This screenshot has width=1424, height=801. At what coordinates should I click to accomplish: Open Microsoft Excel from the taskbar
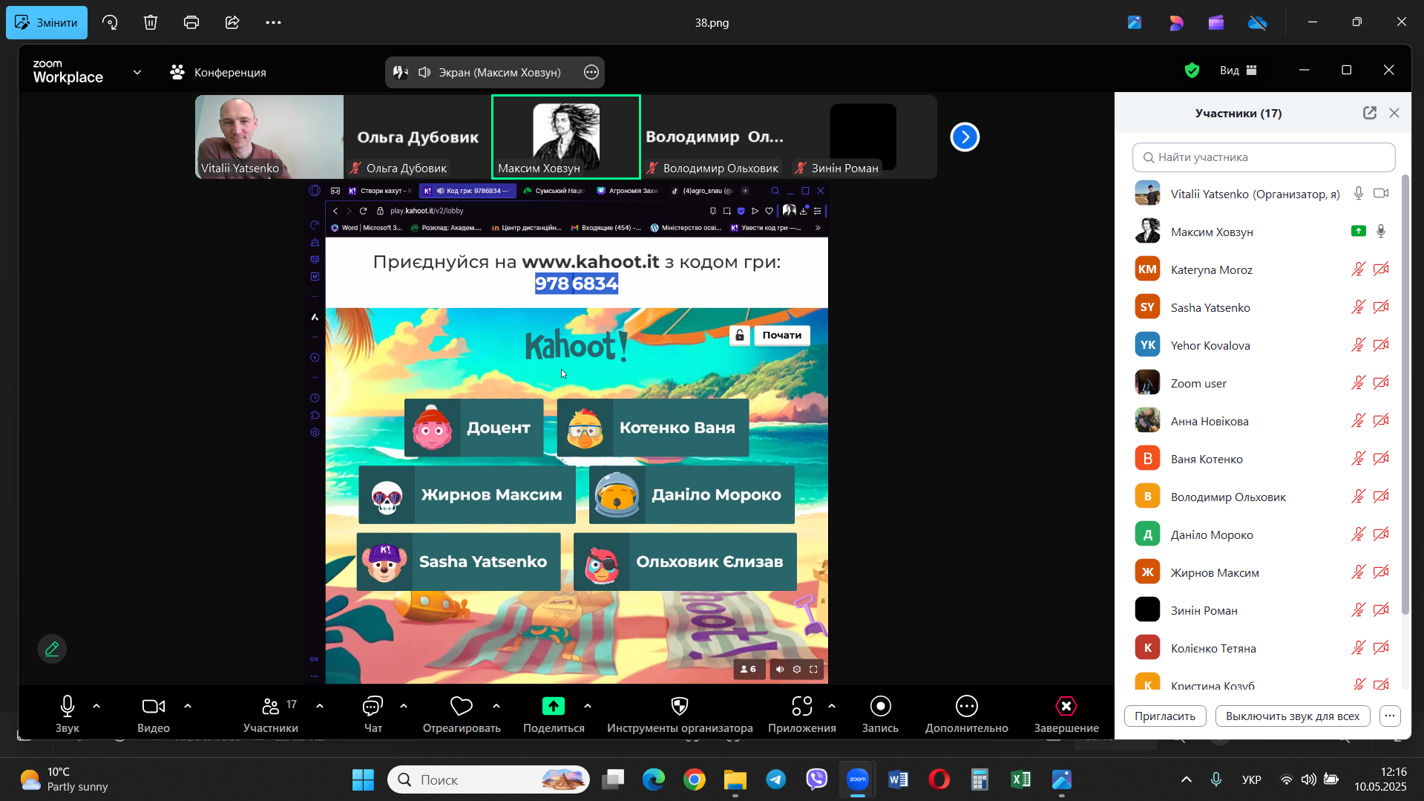click(x=1020, y=779)
